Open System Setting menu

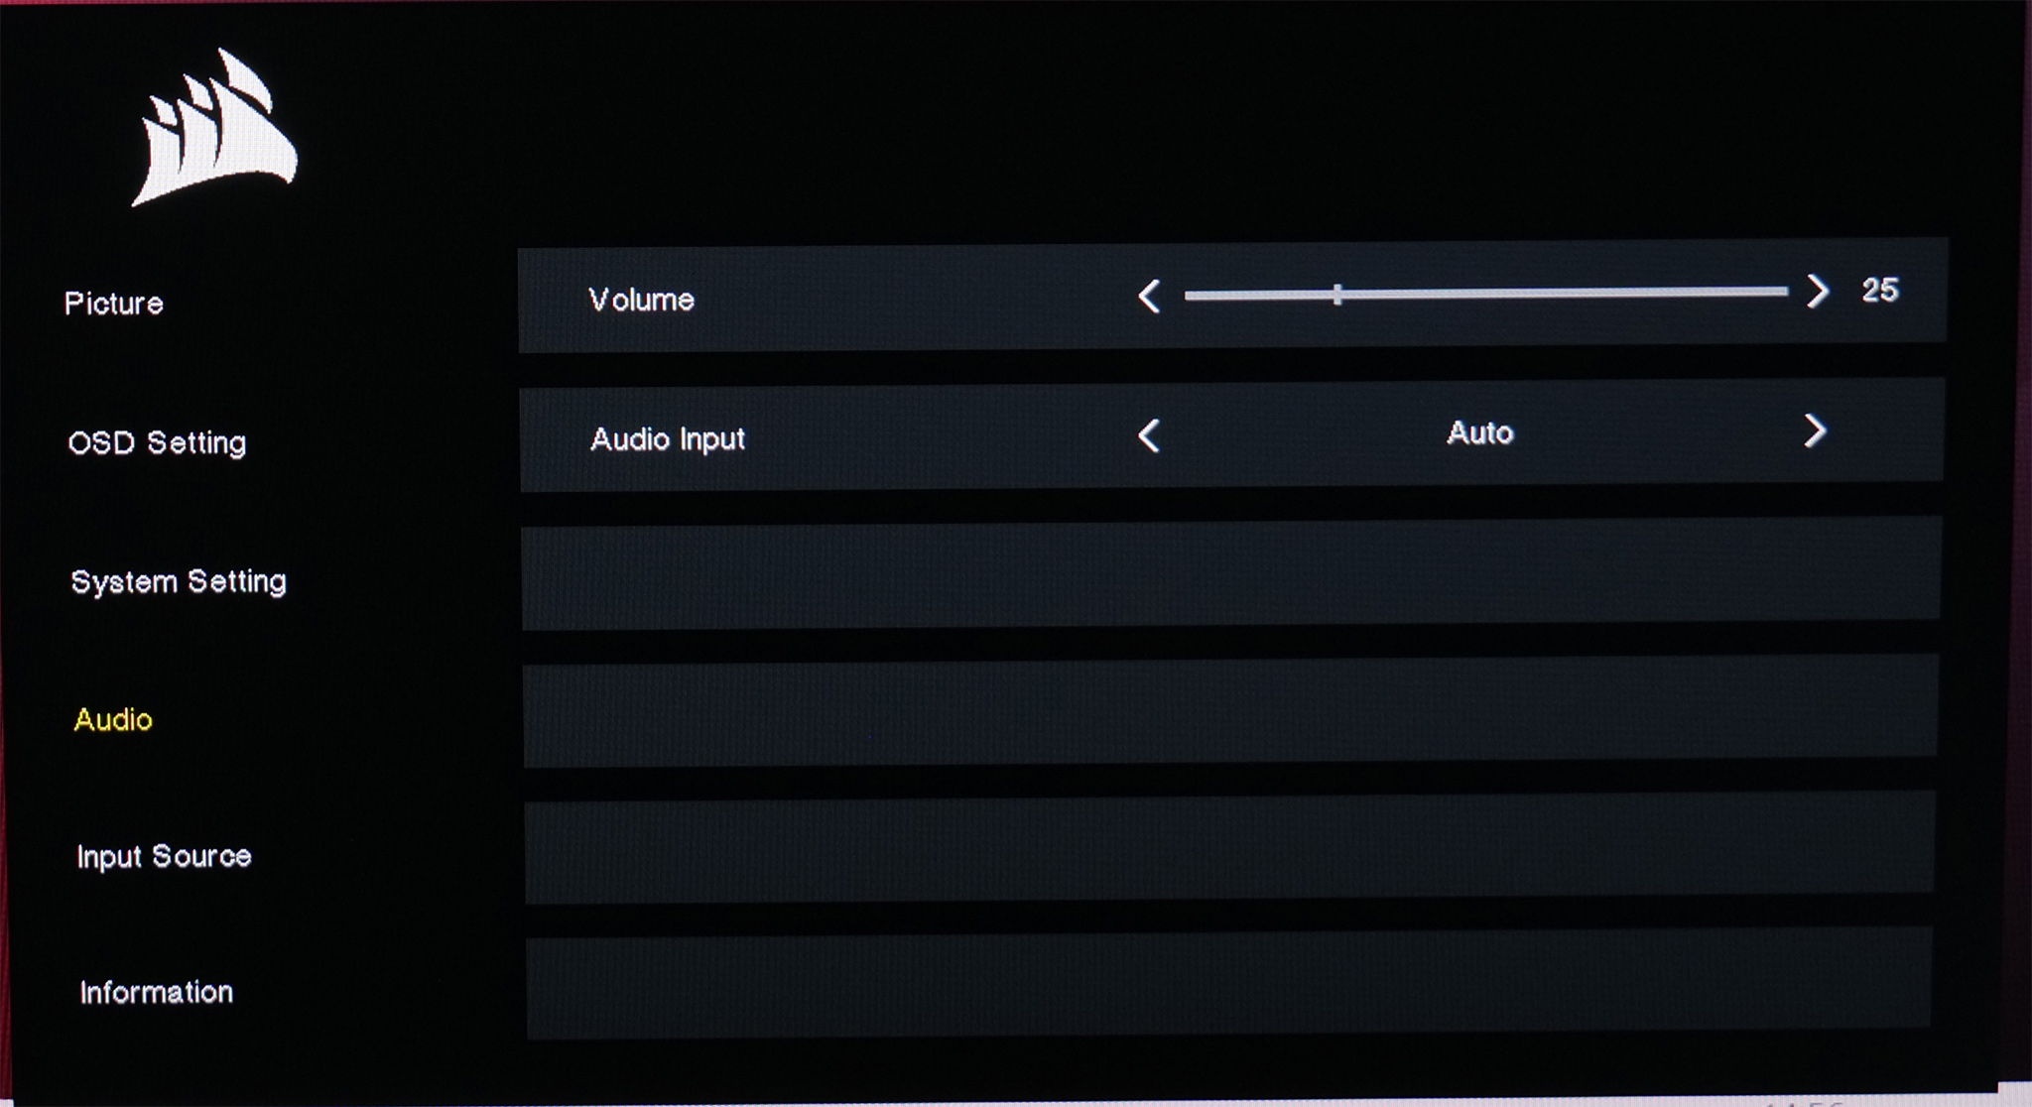[x=179, y=581]
